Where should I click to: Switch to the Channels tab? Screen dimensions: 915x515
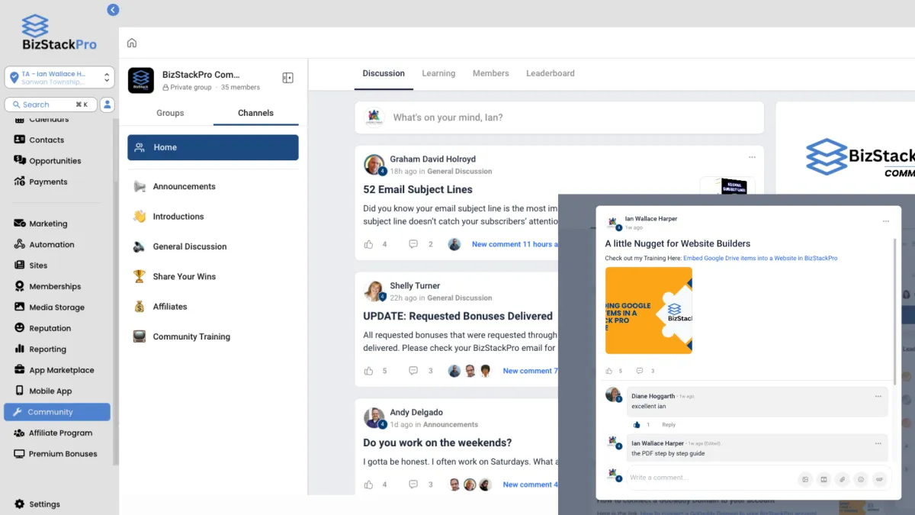click(x=255, y=113)
